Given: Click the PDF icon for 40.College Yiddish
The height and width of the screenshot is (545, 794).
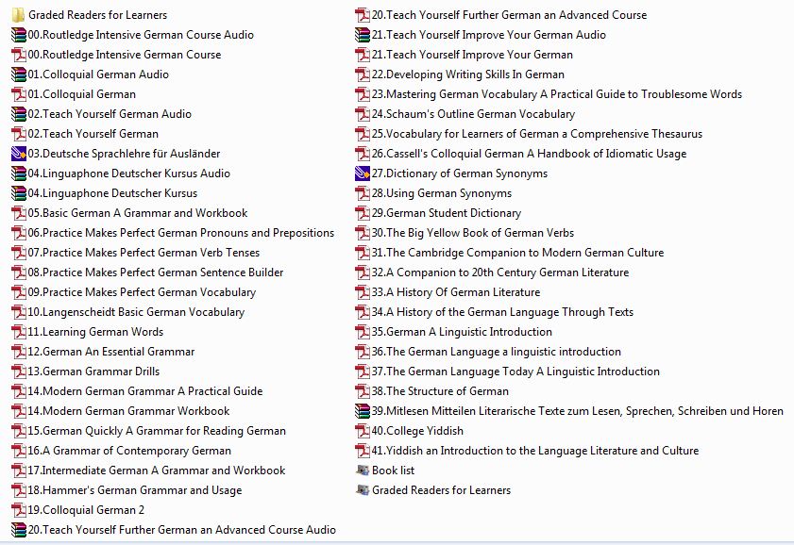Looking at the screenshot, I should (362, 431).
